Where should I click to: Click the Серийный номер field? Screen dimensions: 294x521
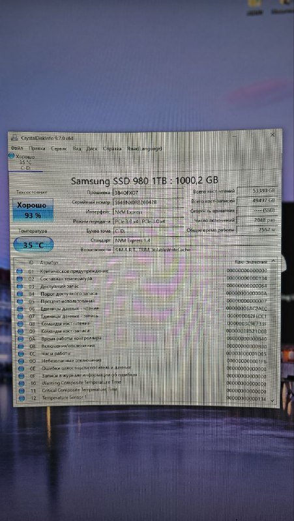tap(148, 202)
